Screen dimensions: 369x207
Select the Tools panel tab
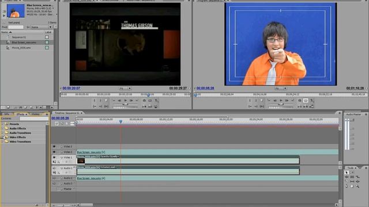tap(351, 168)
